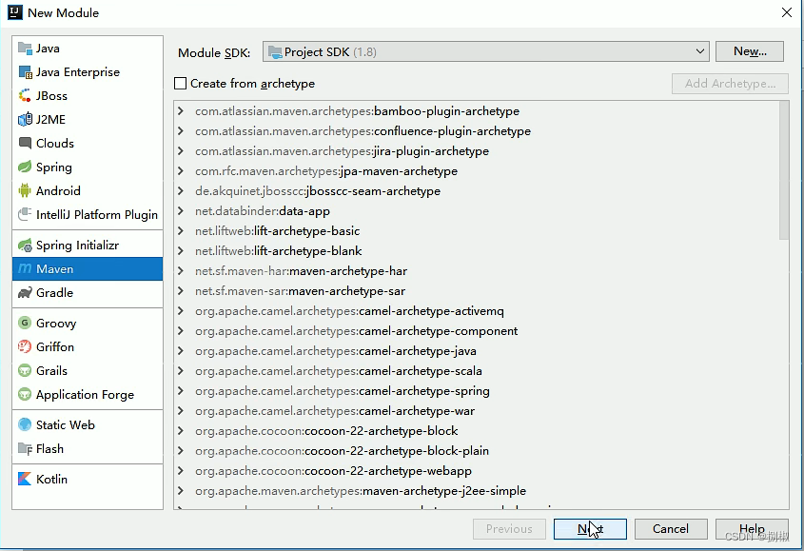Click the Cancel button
Screen dimensions: 804x551
671,529
